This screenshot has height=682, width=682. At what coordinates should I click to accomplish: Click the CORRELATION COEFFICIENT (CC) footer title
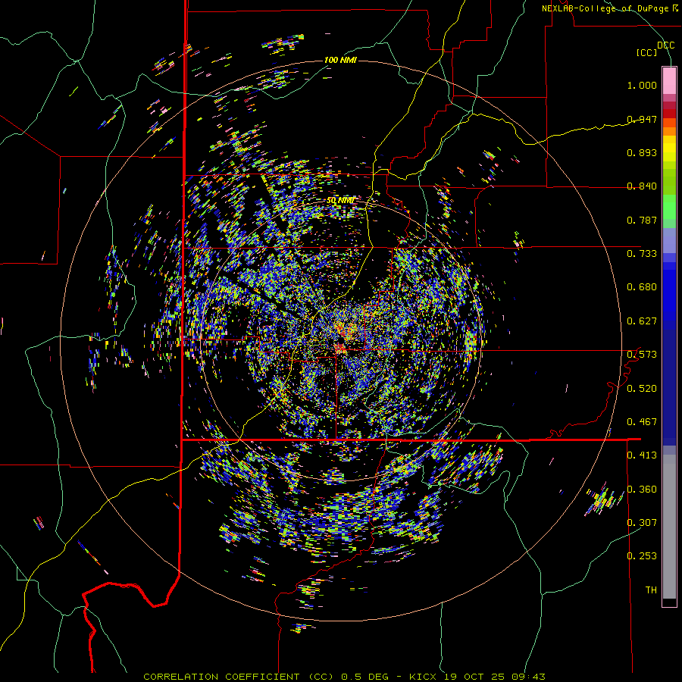[239, 677]
